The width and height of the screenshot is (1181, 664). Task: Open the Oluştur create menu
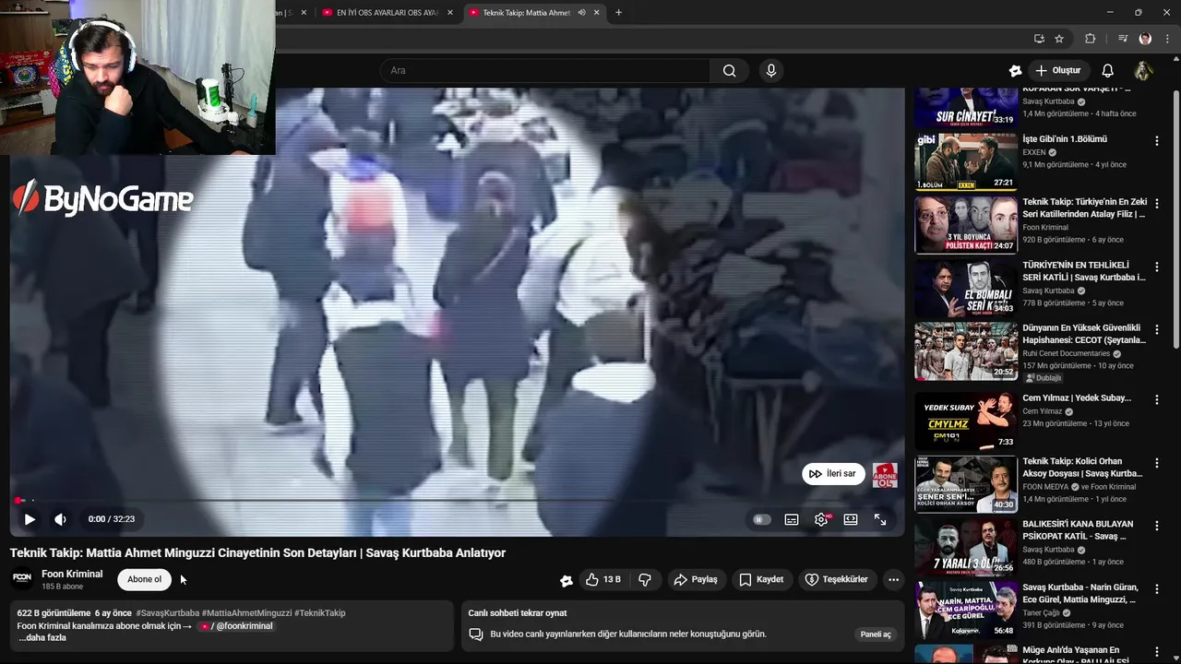click(1057, 70)
